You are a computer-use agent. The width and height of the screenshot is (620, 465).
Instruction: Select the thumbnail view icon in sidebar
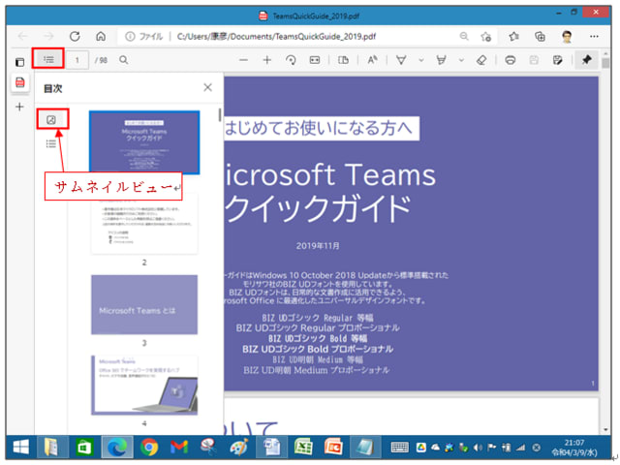51,120
